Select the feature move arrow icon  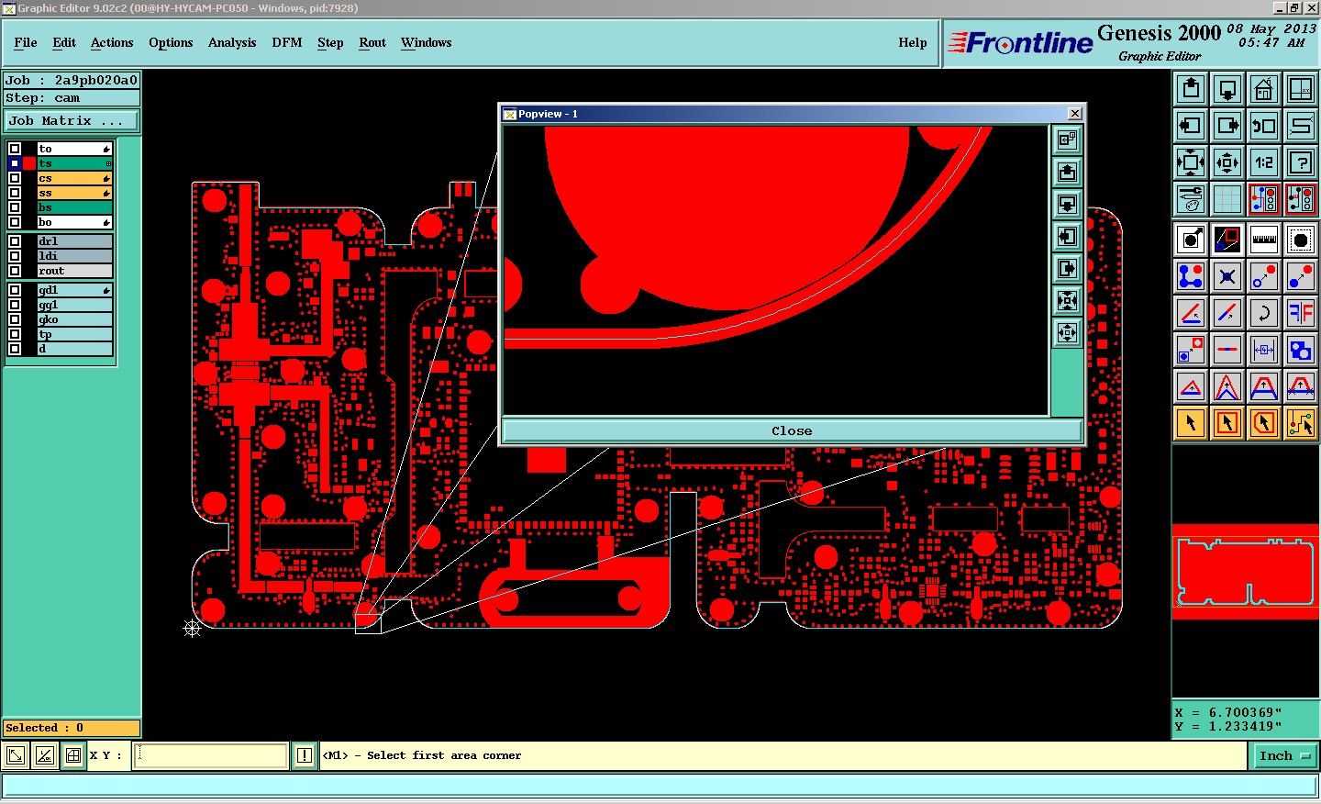[x=1191, y=240]
